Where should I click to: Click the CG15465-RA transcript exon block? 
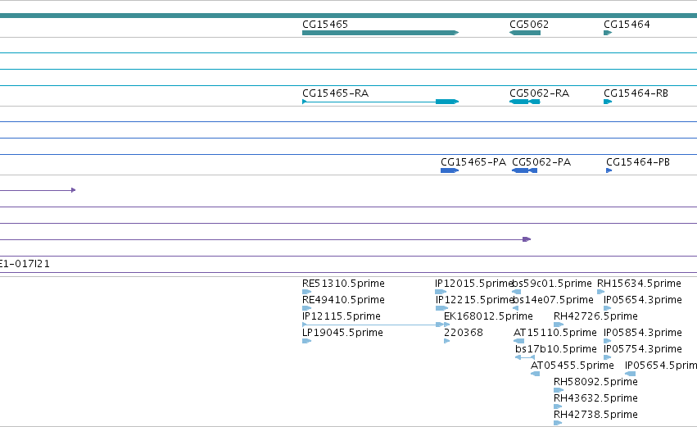[x=447, y=102]
